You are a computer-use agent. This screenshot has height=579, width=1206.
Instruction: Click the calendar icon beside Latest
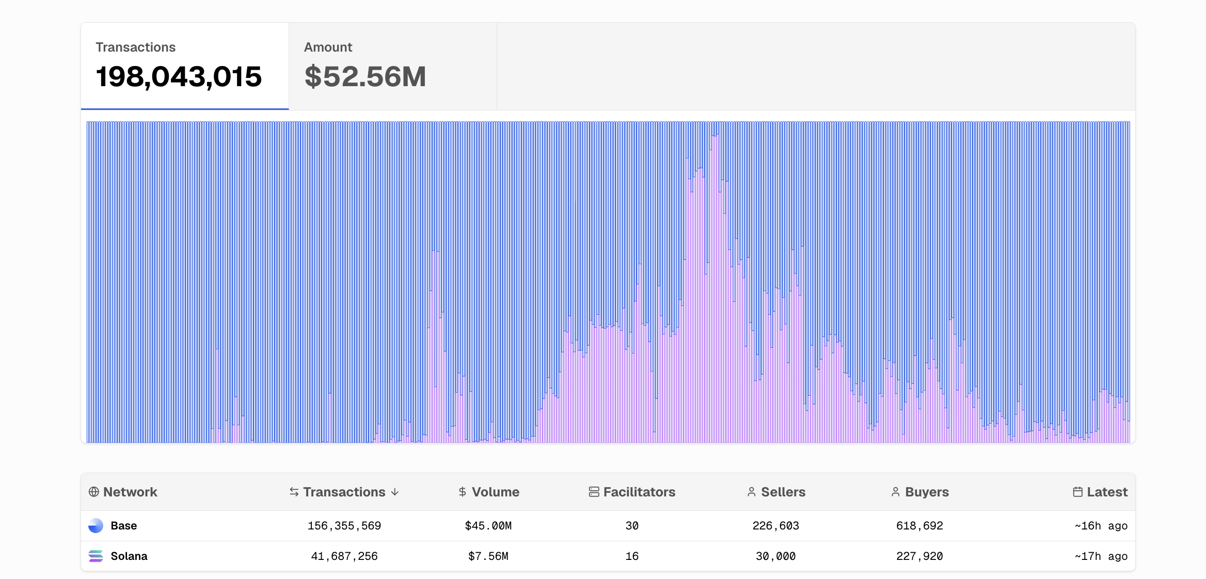click(1078, 492)
